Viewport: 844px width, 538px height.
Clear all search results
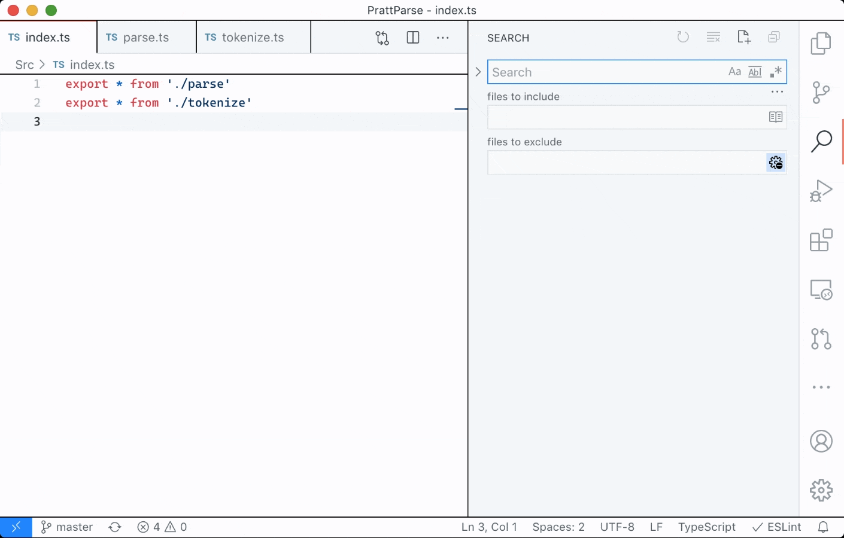tap(713, 36)
